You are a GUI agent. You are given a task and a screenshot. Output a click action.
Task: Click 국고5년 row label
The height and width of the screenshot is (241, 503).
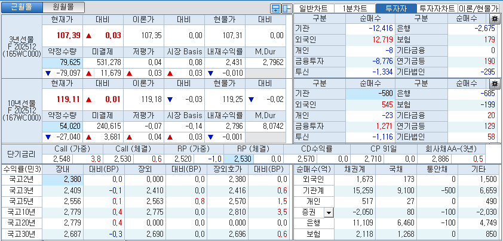(22, 202)
